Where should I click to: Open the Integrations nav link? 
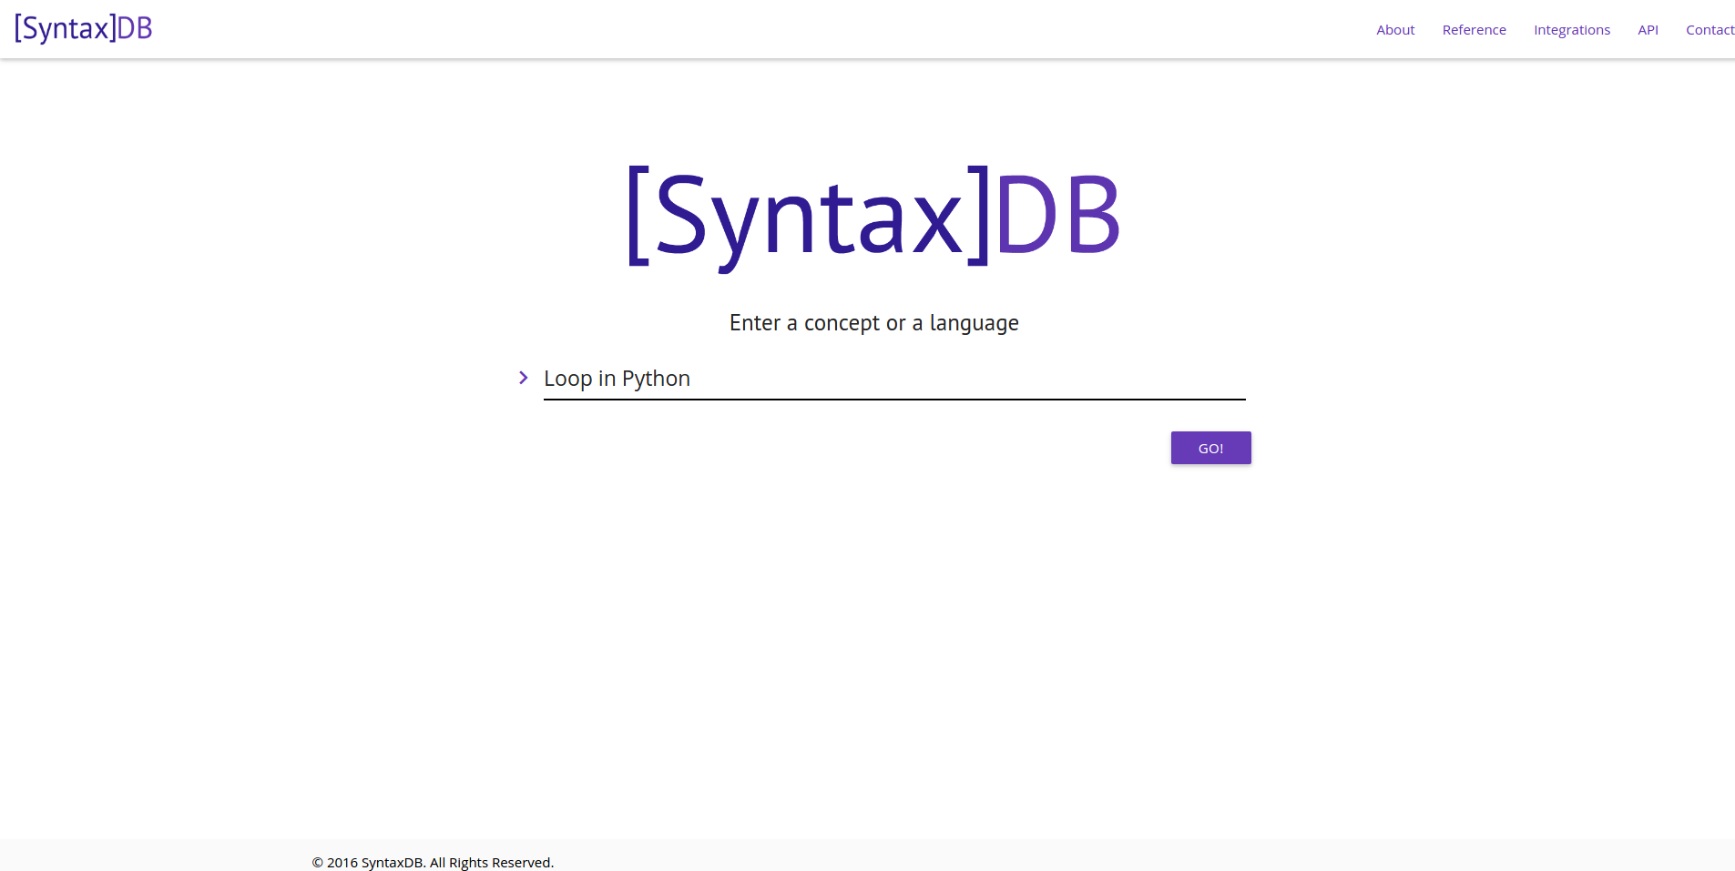pos(1572,30)
